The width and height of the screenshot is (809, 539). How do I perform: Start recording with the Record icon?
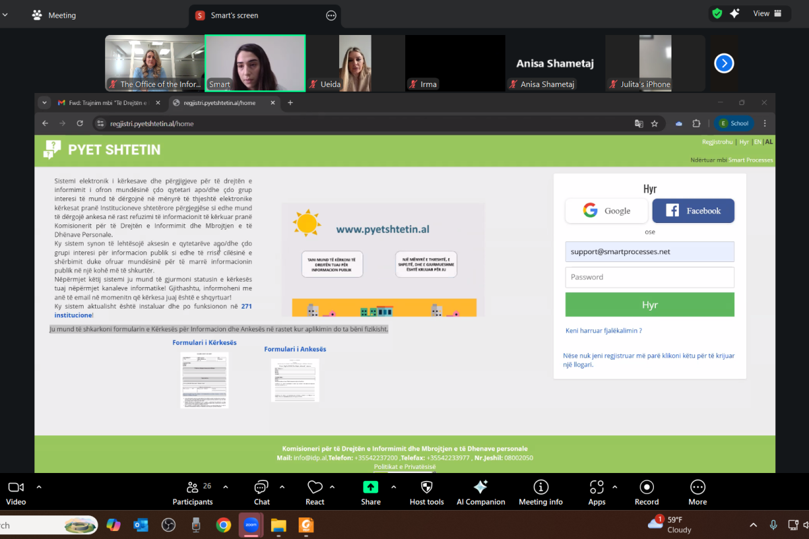[646, 487]
